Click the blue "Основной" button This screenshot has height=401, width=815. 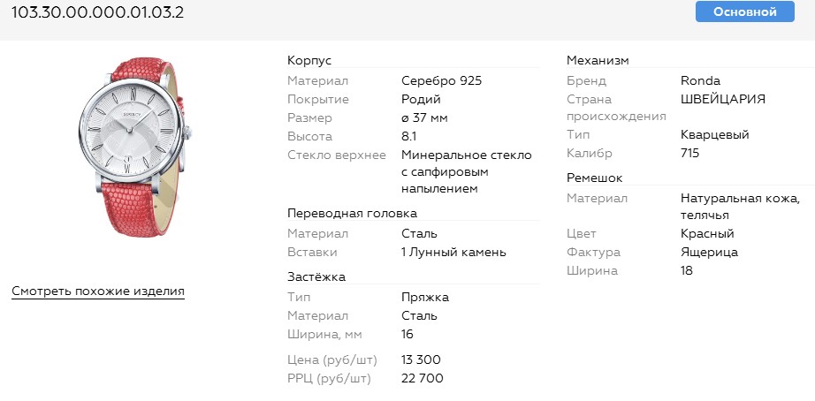tap(744, 11)
